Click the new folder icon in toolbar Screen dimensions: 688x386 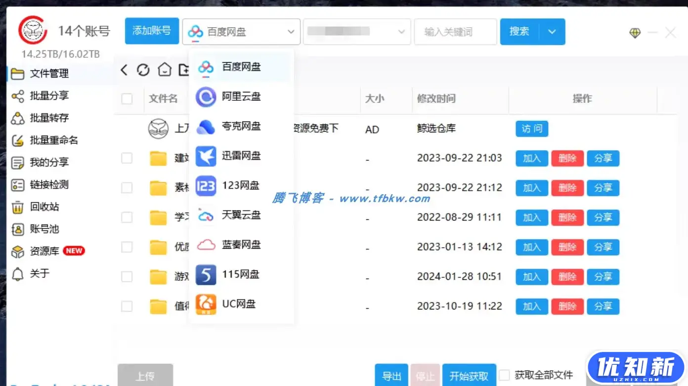[x=185, y=70]
